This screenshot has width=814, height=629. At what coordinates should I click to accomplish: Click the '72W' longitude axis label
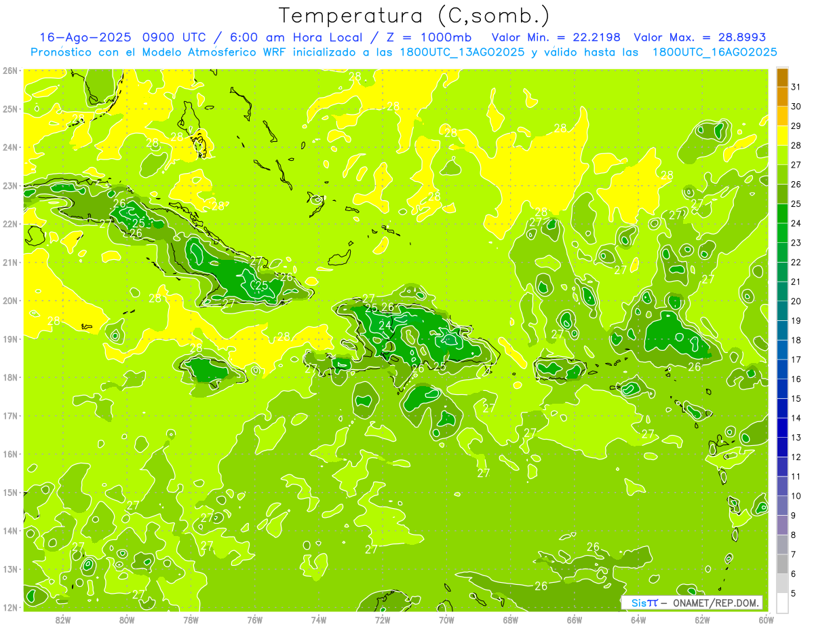[x=383, y=620]
